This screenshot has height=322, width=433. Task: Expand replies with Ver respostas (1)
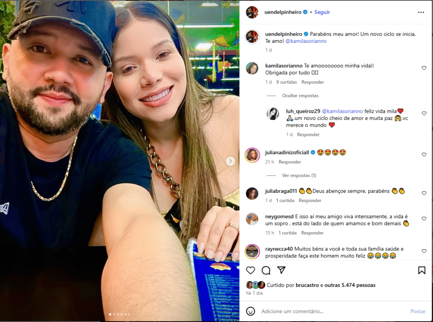(299, 175)
